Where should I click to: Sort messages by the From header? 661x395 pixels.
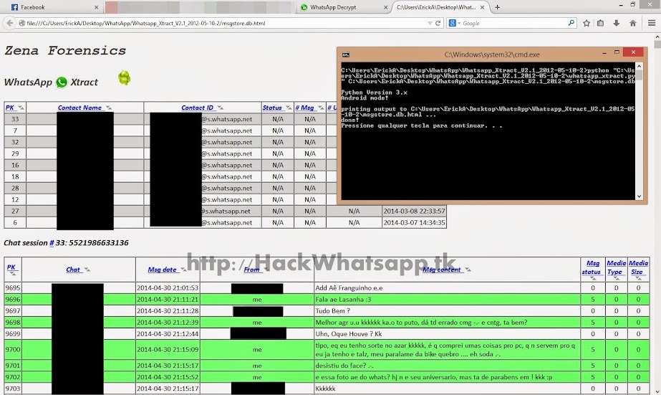(251, 270)
